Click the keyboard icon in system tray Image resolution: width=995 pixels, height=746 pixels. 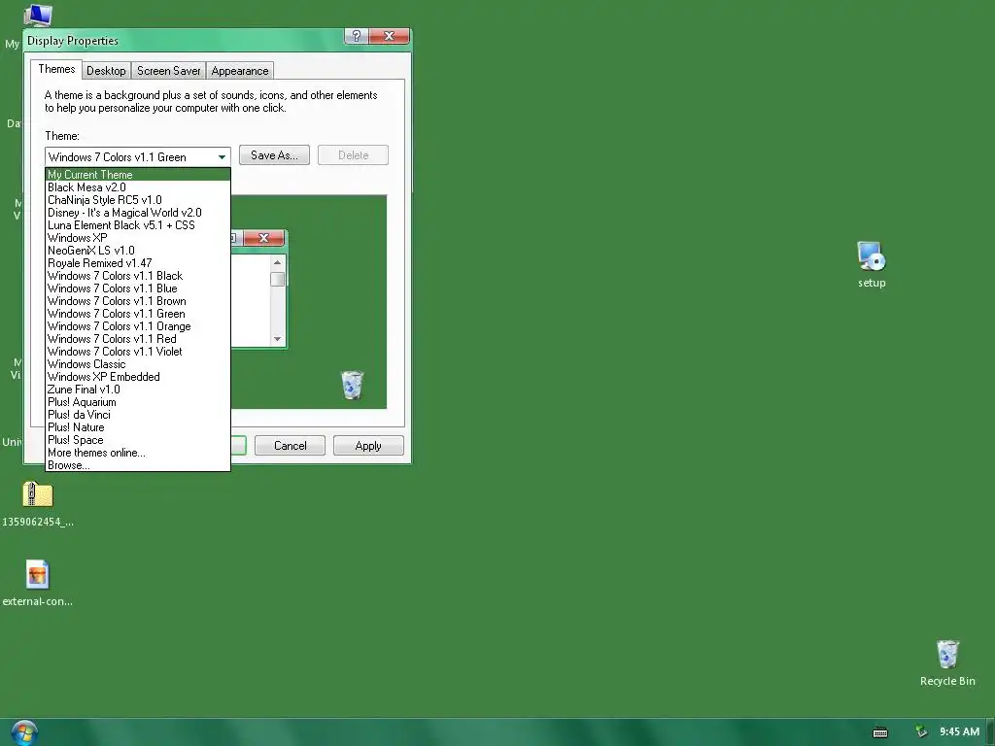(880, 732)
